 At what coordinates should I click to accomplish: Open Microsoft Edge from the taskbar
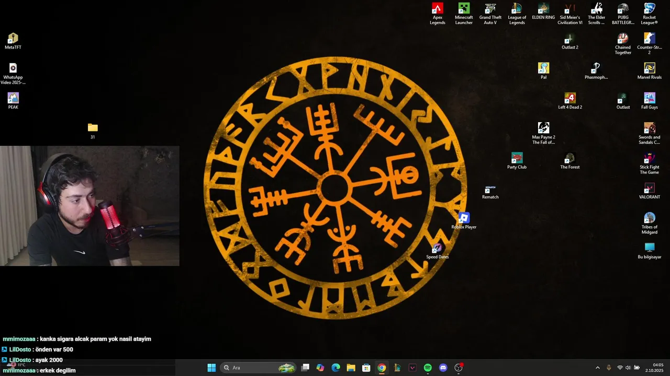336,368
